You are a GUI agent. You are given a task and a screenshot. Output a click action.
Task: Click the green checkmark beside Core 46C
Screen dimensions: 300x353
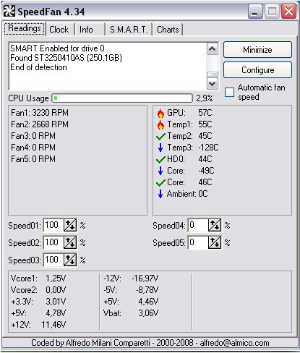click(160, 182)
